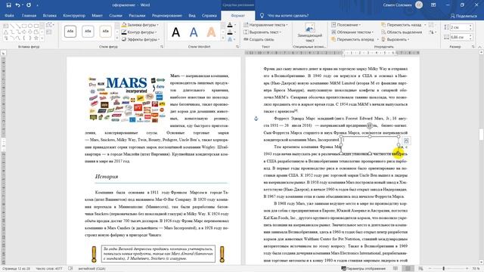Viewport: 484px width, 272px height.
Task: Apply blue WordArt style A
Action: 194,32
